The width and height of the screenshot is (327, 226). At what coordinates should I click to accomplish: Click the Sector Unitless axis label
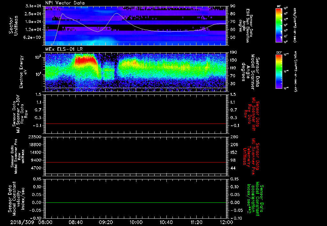(13, 26)
